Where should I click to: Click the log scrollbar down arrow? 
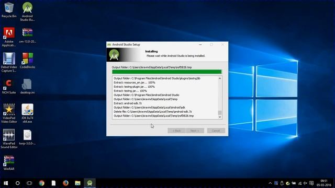click(220, 117)
